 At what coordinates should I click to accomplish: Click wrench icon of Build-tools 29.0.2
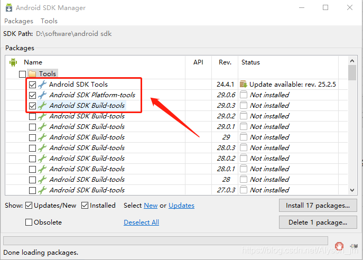point(42,116)
